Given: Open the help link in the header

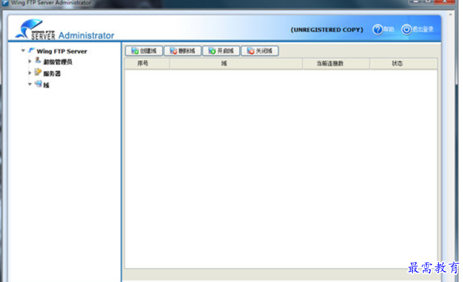Looking at the screenshot, I should pyautogui.click(x=383, y=29).
